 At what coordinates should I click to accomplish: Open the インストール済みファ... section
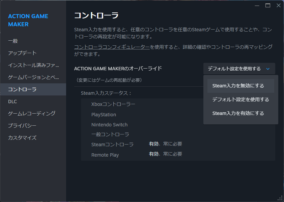pyautogui.click(x=33, y=65)
